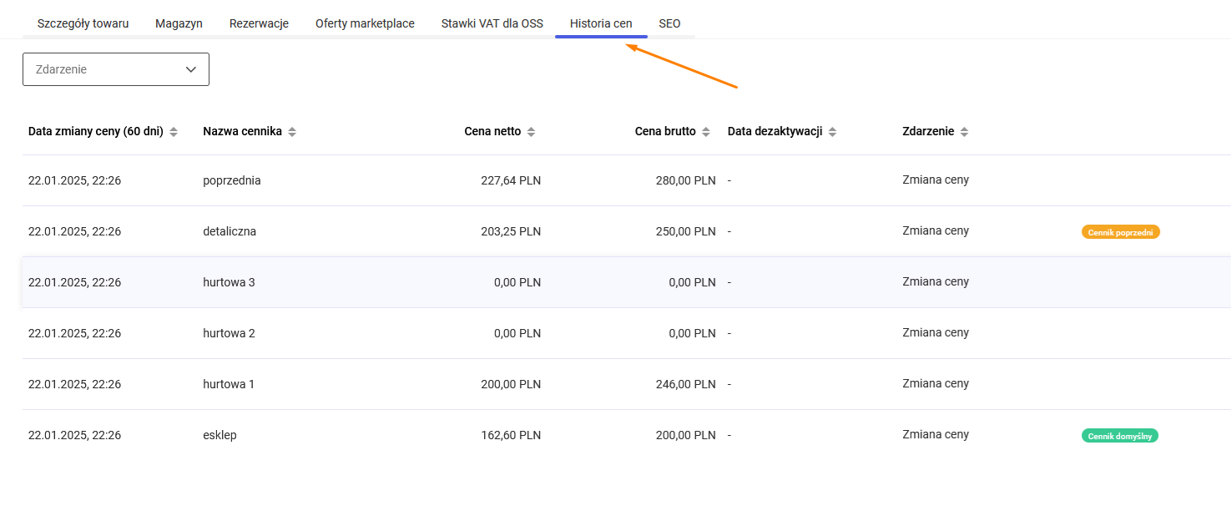
Task: Click the gross price "246,00 PLN"
Action: [684, 384]
